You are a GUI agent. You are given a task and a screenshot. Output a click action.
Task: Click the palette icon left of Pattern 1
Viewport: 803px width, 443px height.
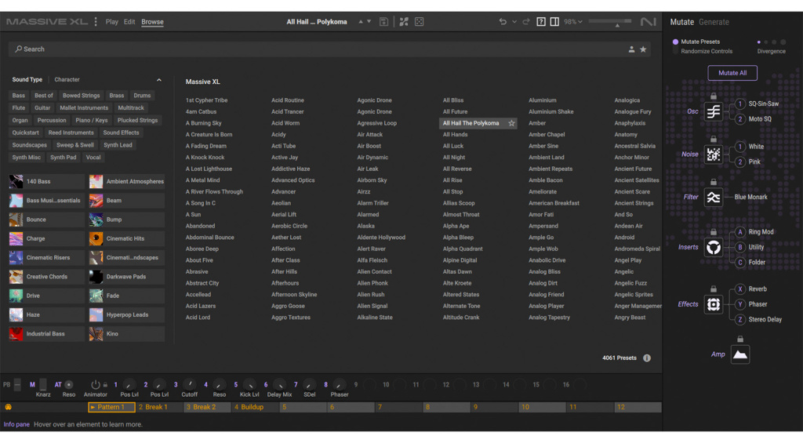click(x=8, y=407)
